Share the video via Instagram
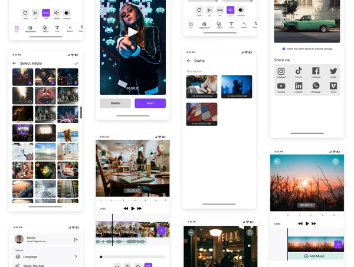This screenshot has height=267, width=354. point(283,72)
